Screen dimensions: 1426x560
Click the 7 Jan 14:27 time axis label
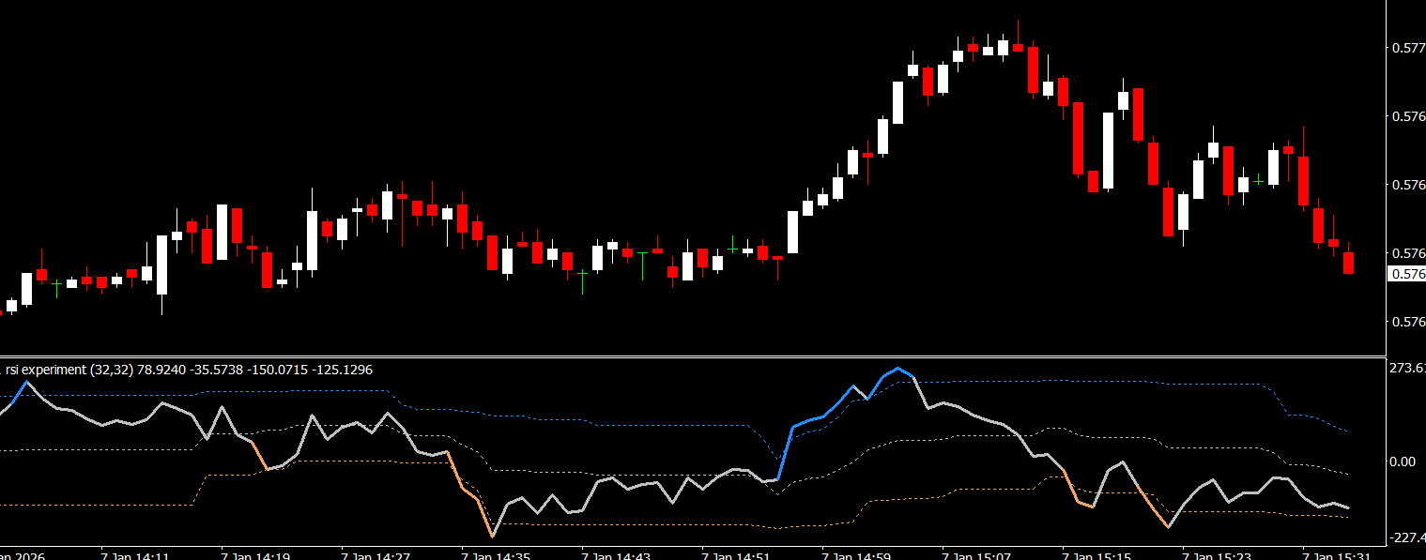tap(376, 556)
